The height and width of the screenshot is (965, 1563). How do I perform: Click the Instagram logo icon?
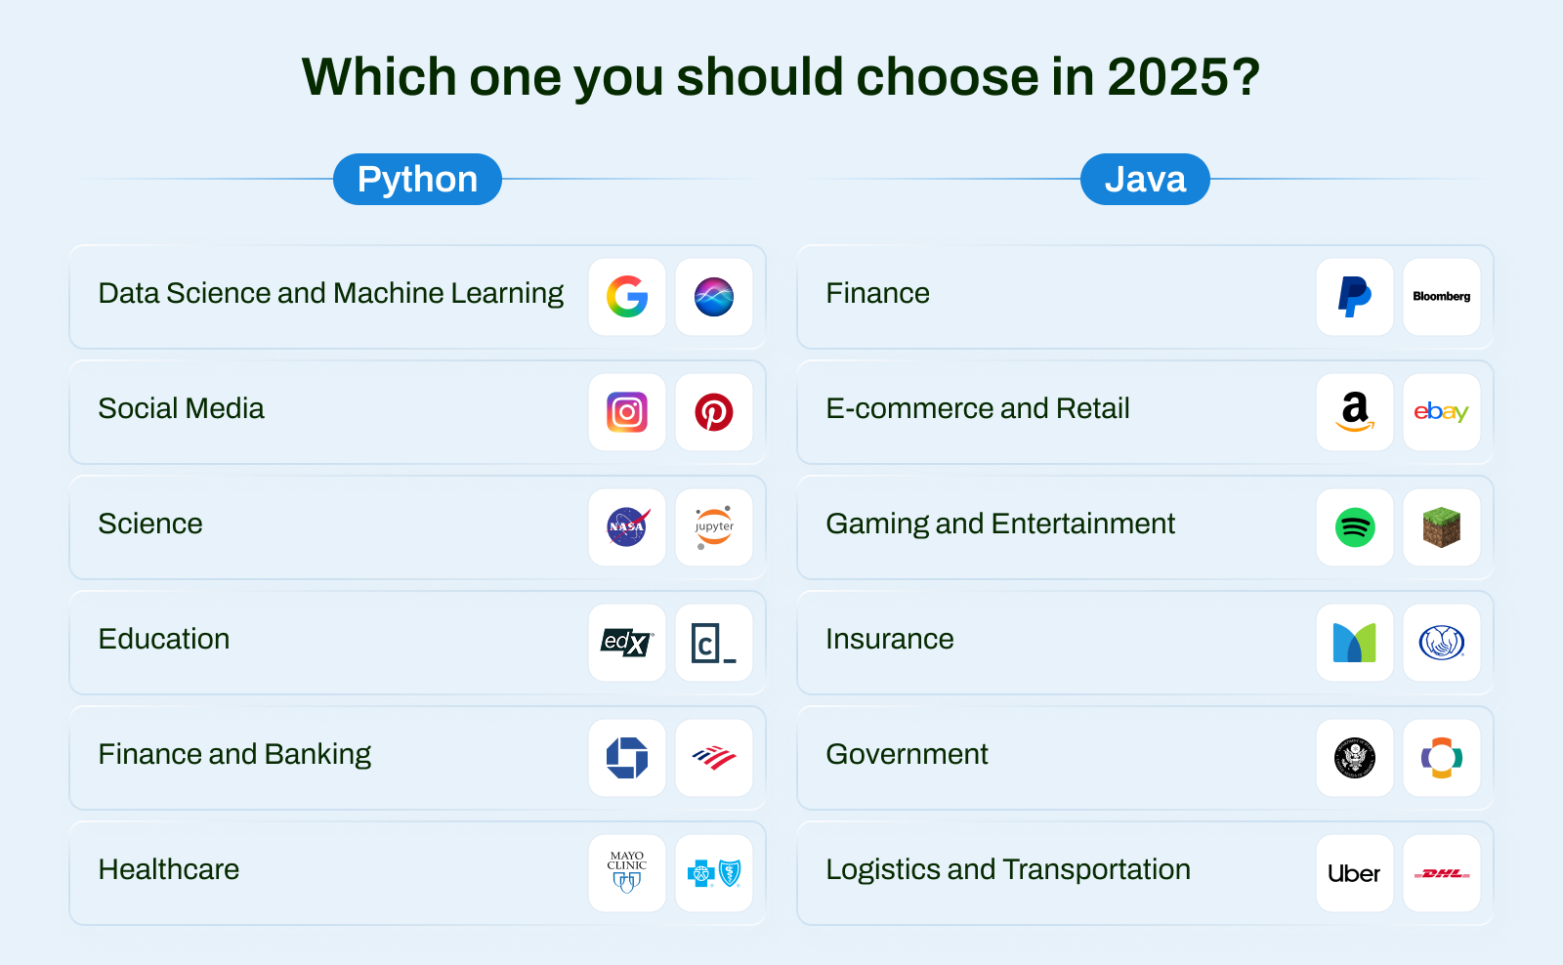click(x=627, y=412)
